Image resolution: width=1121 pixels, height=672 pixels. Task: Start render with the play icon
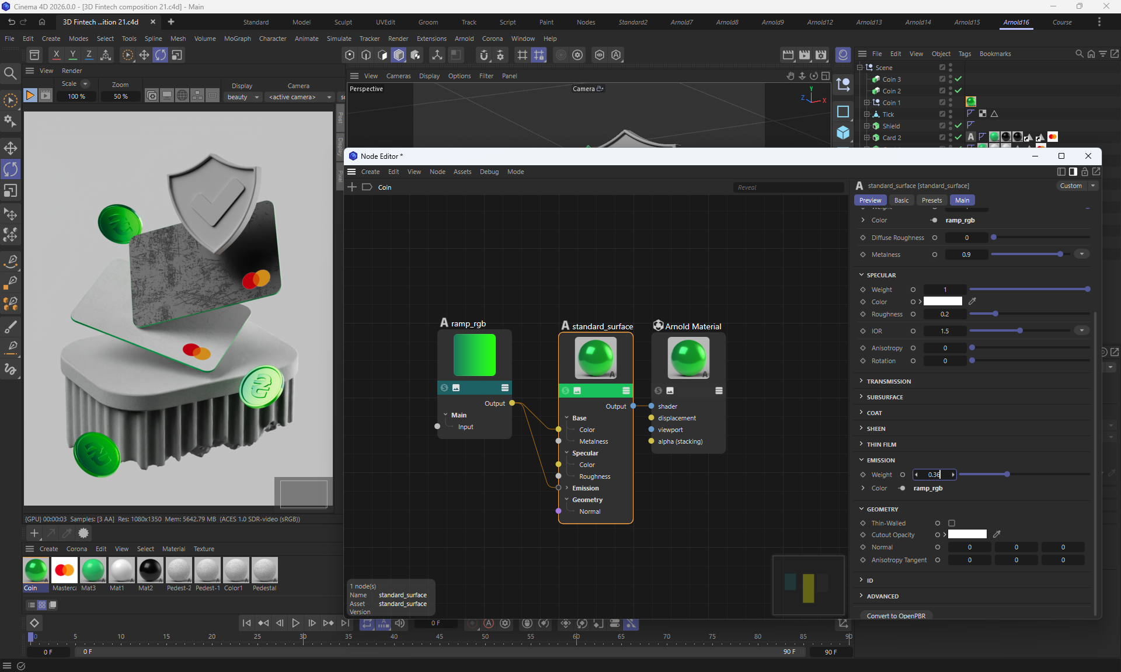30,95
